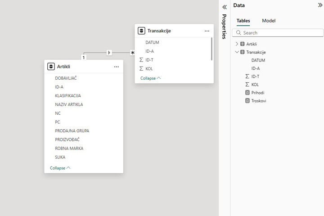Select the Tables tab
Image resolution: width=324 pixels, height=216 pixels.
tap(243, 21)
